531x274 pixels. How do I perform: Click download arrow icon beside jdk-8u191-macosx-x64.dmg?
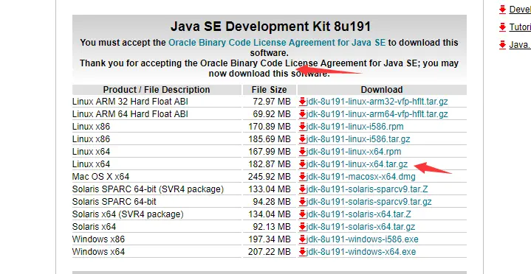coord(302,176)
